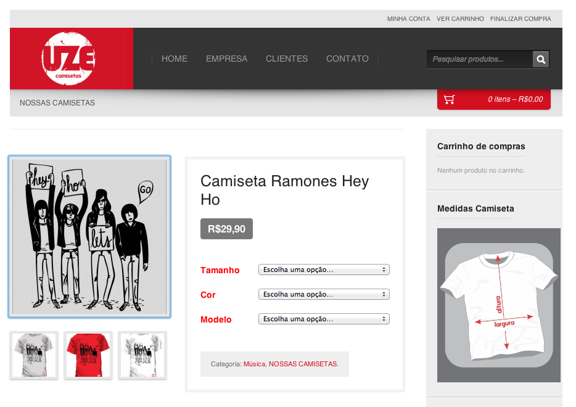576x407 pixels.
Task: Click the UZE camisetas logo
Action: (x=68, y=59)
